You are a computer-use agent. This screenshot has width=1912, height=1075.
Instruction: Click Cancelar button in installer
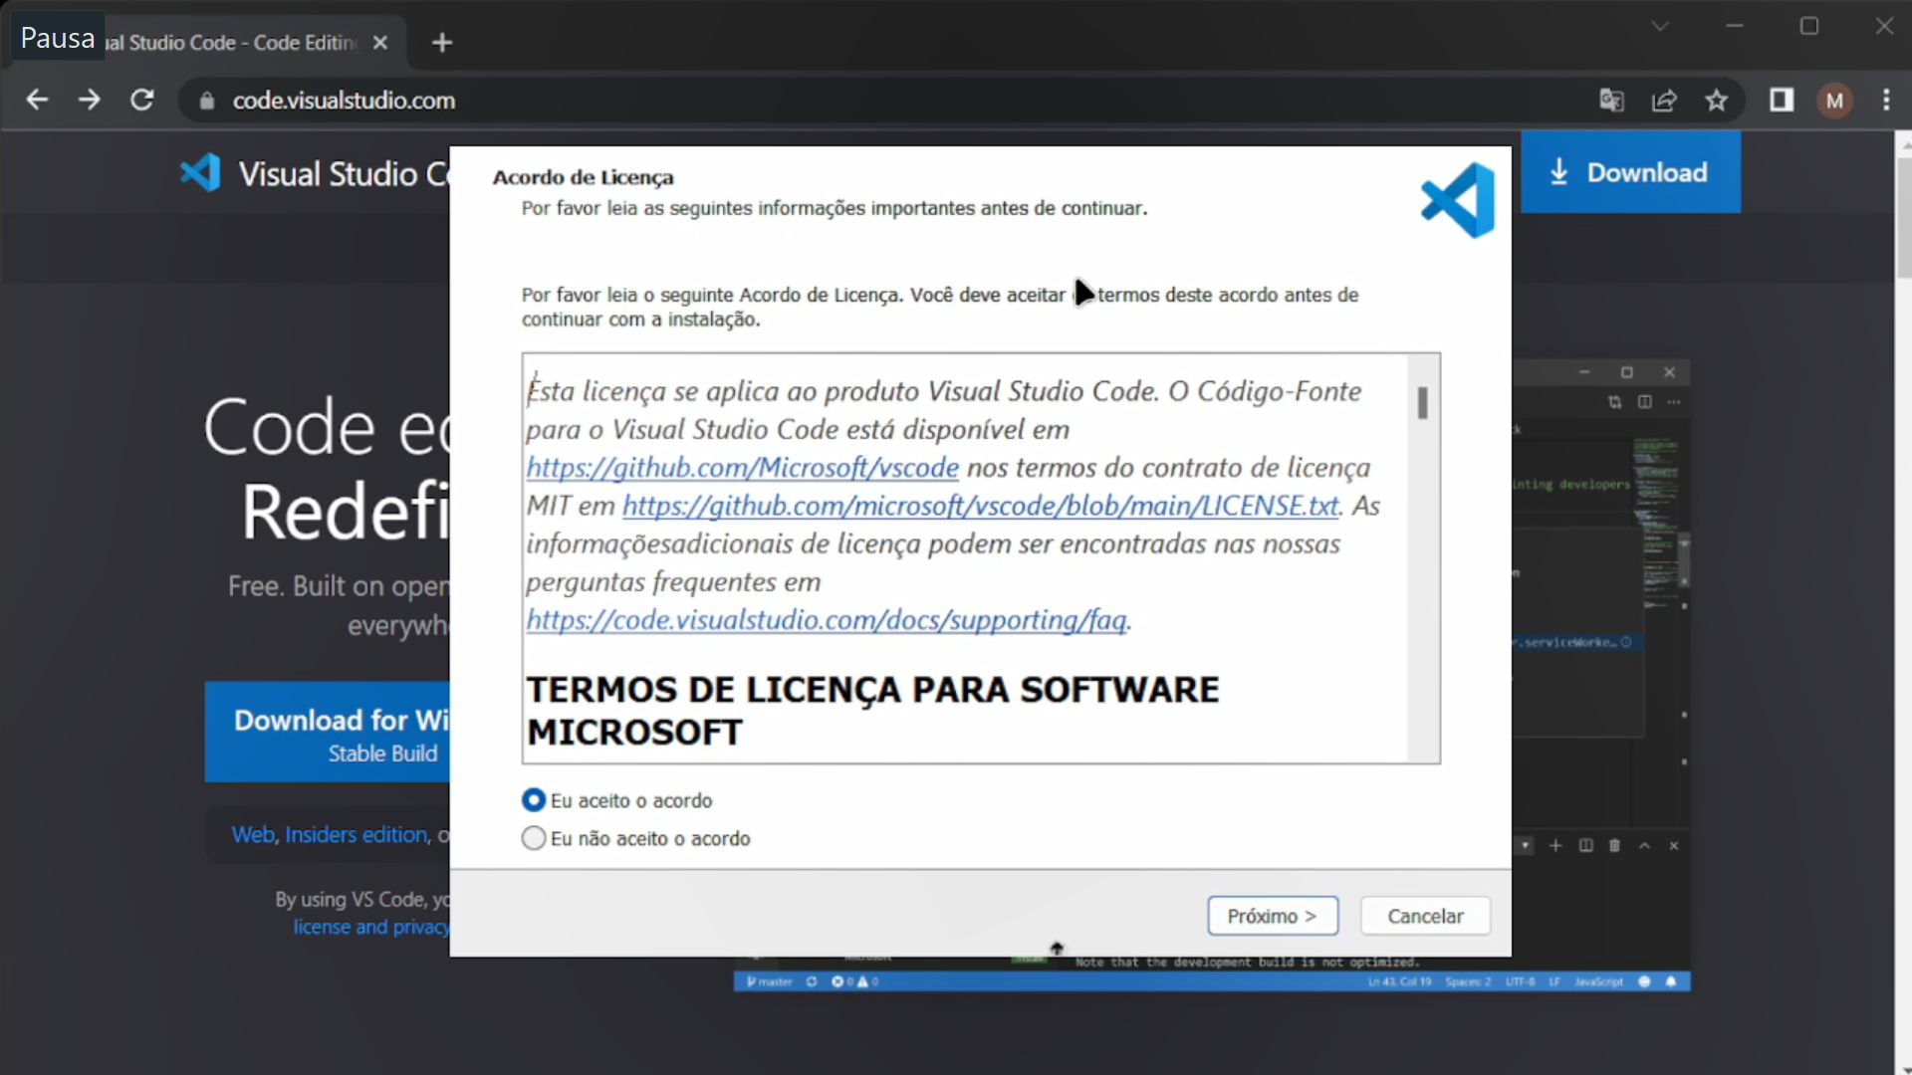point(1425,916)
